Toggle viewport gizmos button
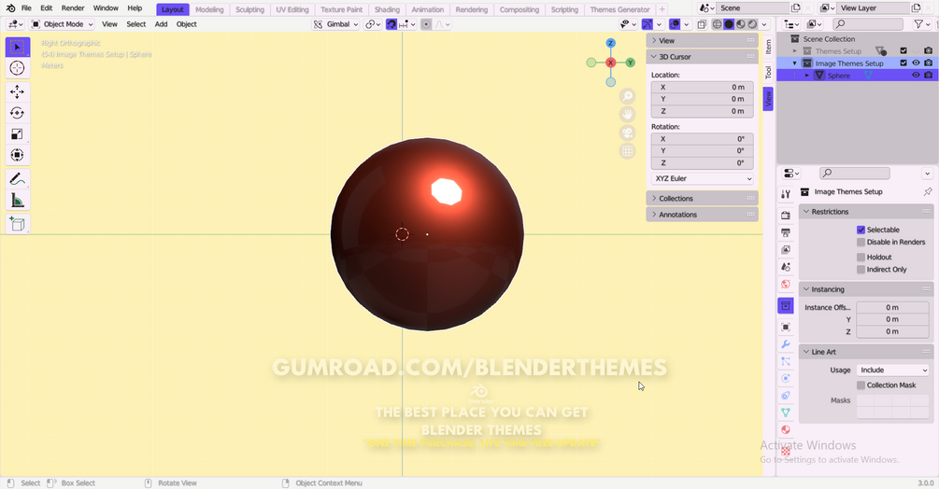 (647, 24)
